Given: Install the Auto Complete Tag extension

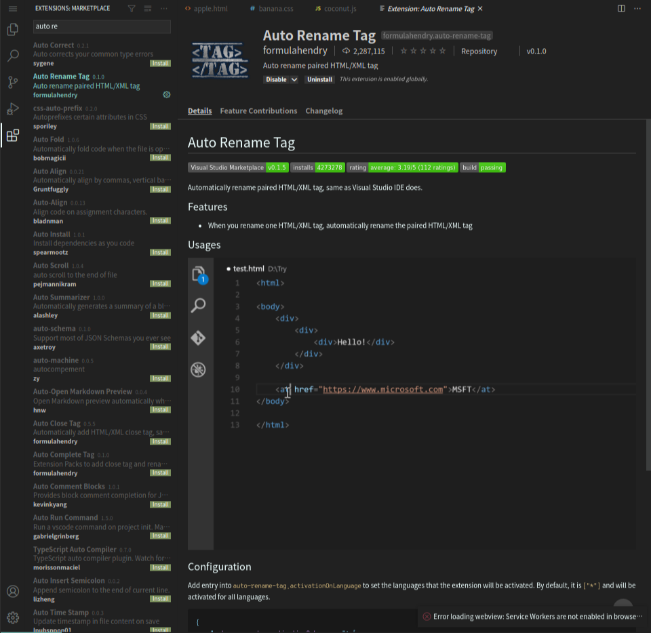Looking at the screenshot, I should pos(160,473).
